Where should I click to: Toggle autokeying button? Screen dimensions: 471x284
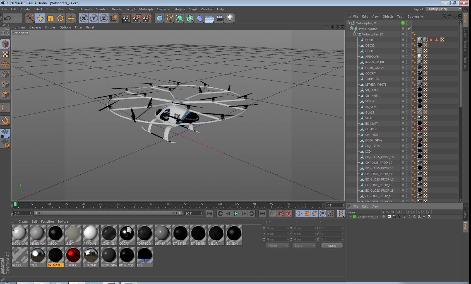281,213
